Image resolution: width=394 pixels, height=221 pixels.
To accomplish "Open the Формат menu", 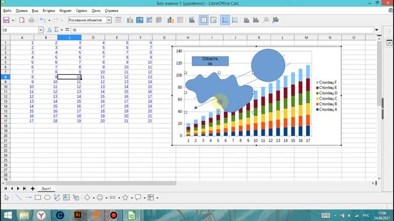I will pos(65,11).
